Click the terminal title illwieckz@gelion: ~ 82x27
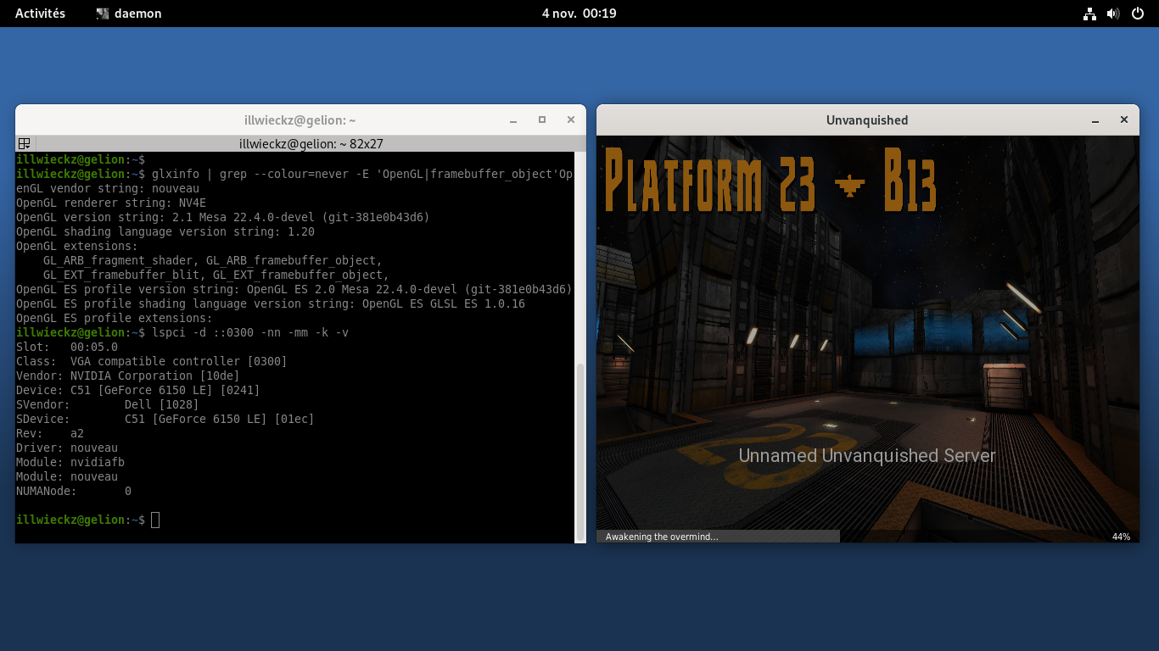 [311, 144]
